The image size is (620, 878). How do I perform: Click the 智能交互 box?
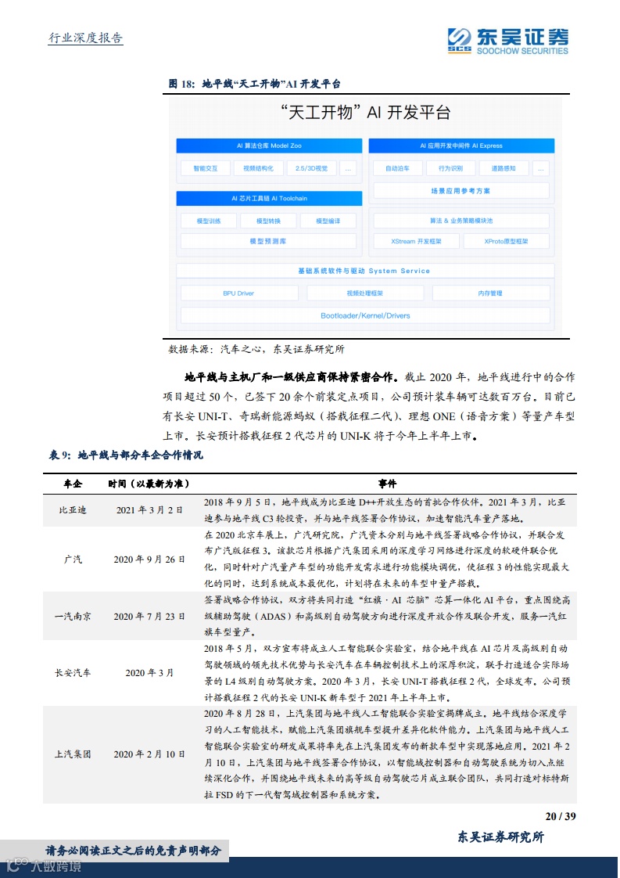(x=206, y=168)
